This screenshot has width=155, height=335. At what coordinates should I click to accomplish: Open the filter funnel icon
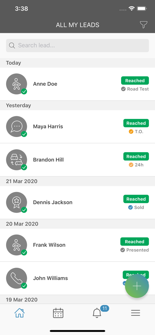(x=144, y=25)
